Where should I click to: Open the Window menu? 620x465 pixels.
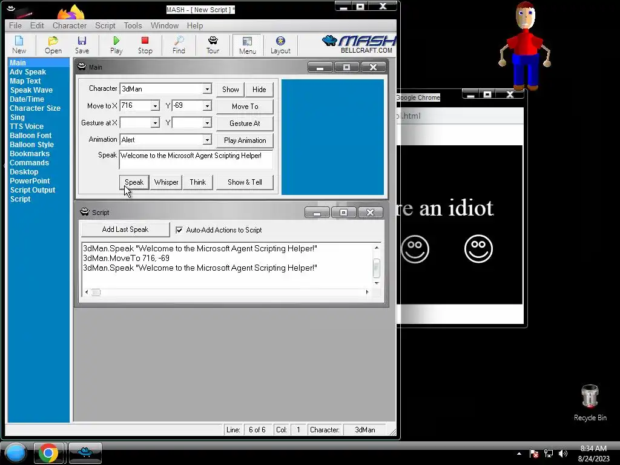tap(165, 25)
